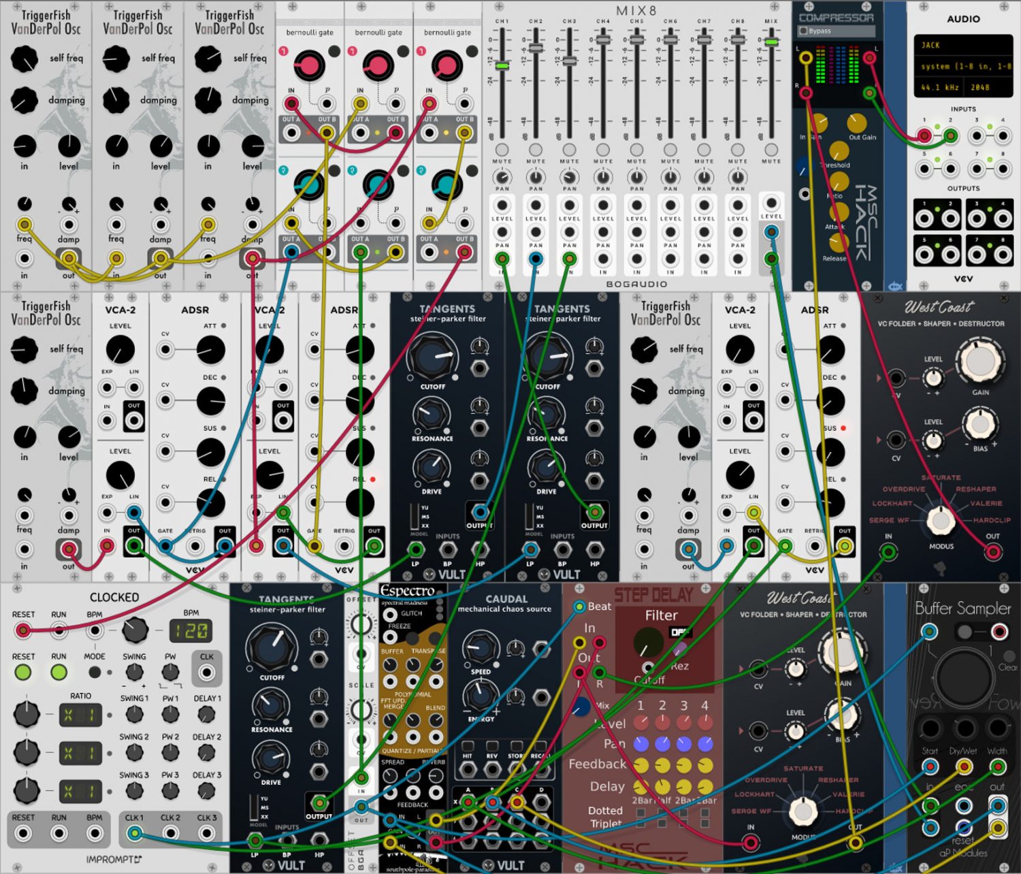Click the REV button on Caudal
Screen dimensions: 1021x874
click(492, 747)
